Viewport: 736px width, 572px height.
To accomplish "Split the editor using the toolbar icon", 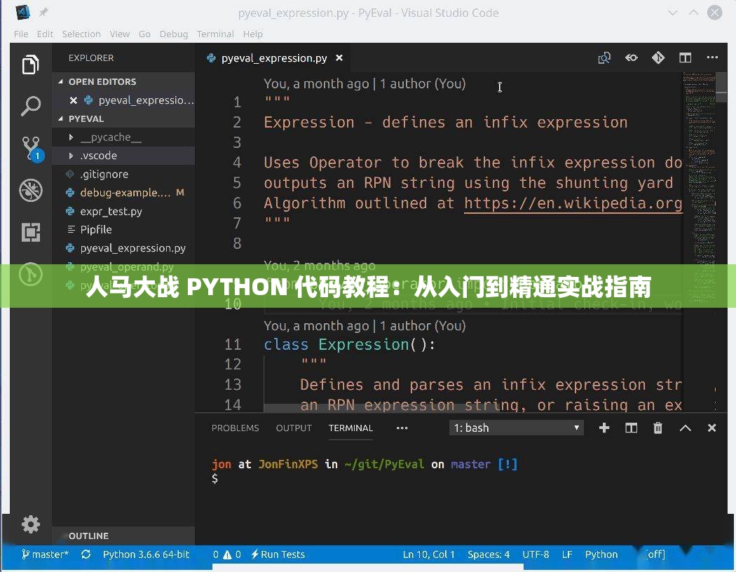I will pos(685,57).
